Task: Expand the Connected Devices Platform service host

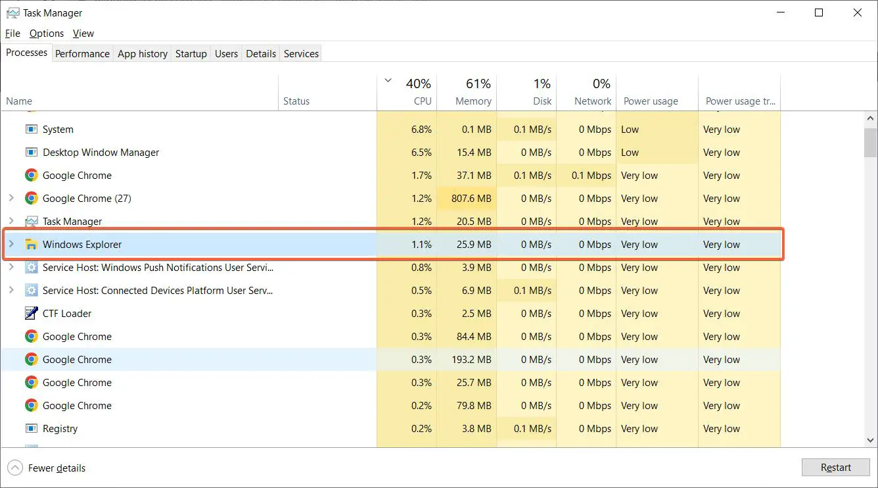Action: pyautogui.click(x=11, y=290)
